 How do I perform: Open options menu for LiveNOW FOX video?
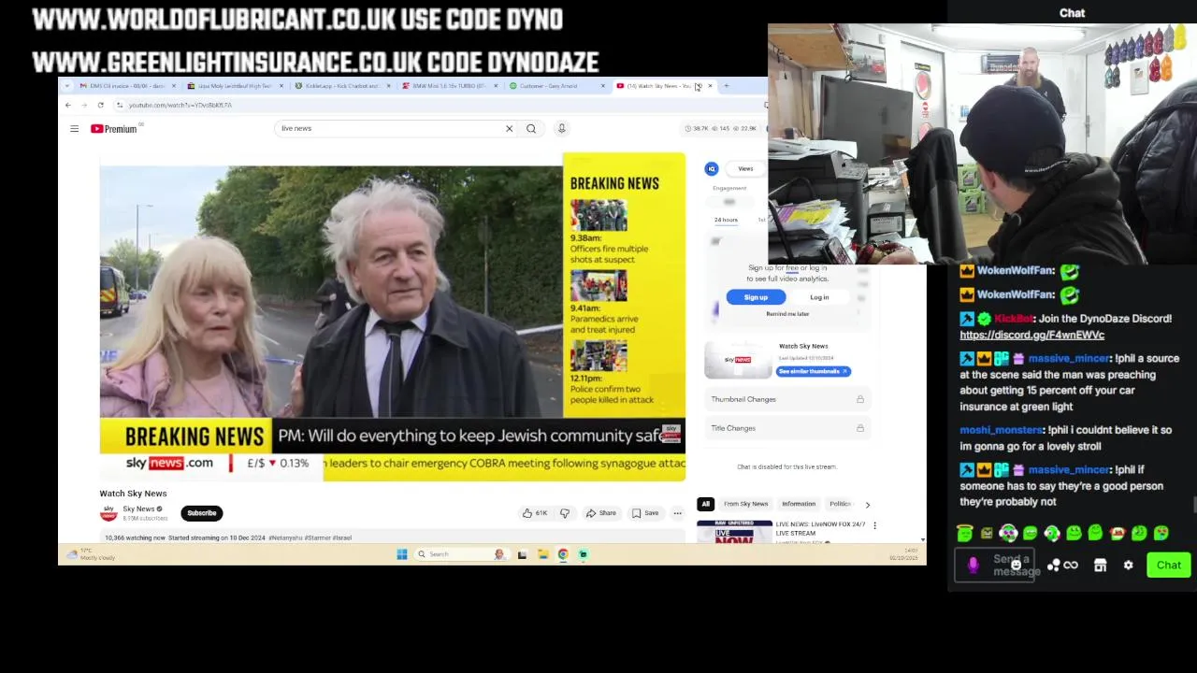pyautogui.click(x=874, y=525)
